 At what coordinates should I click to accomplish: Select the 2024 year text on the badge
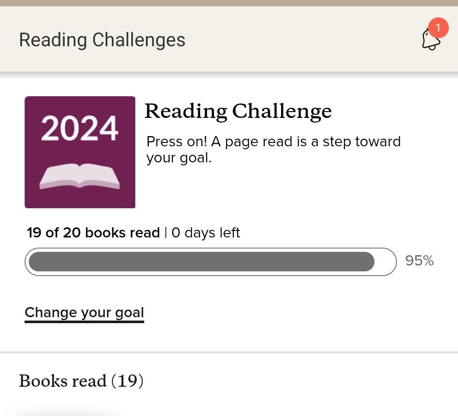[79, 128]
